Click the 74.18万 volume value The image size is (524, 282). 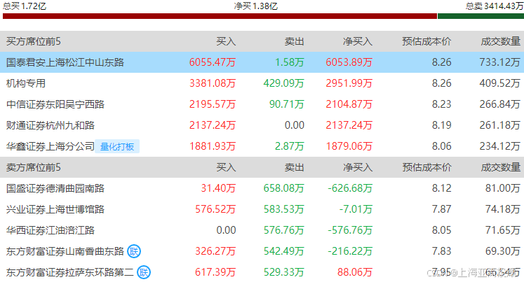point(503,209)
